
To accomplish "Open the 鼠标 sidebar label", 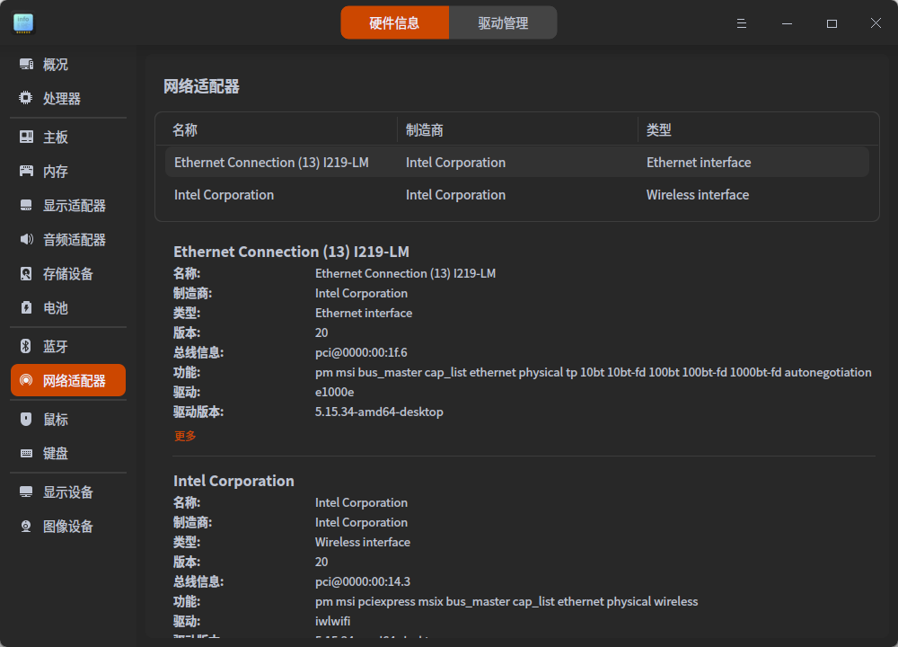I will (56, 420).
